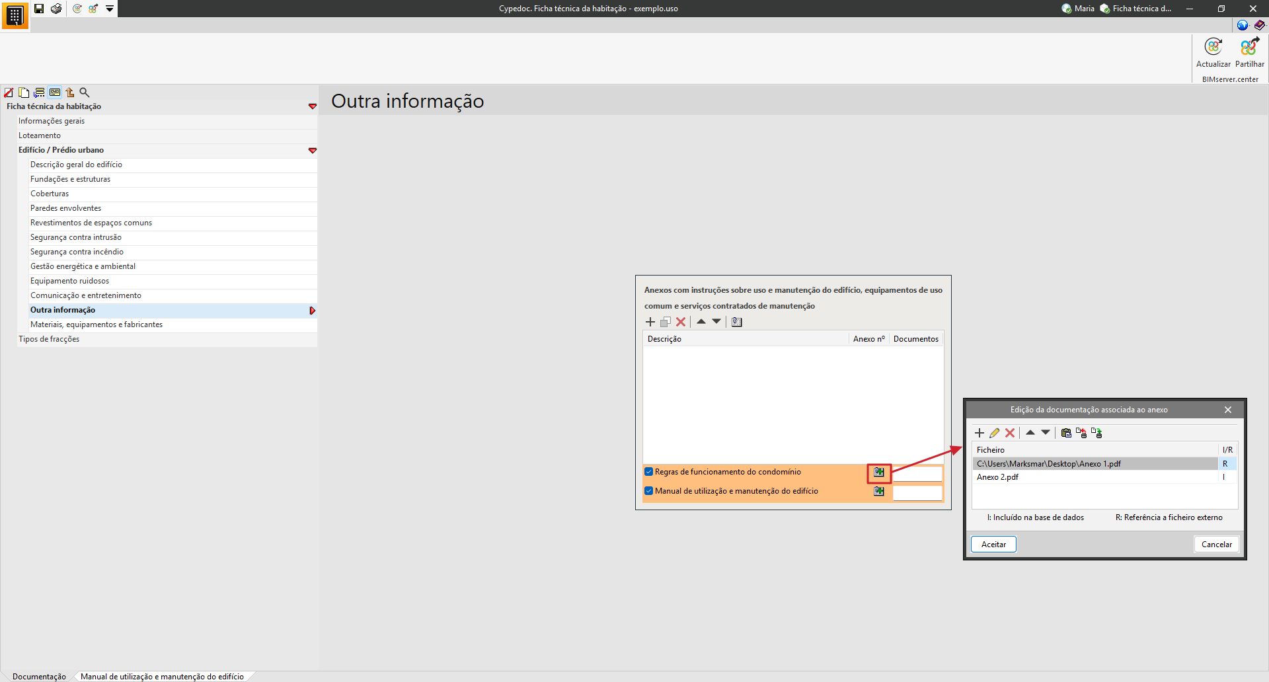Select Tipos de fracções in the tree
This screenshot has height=682, width=1269.
point(167,339)
